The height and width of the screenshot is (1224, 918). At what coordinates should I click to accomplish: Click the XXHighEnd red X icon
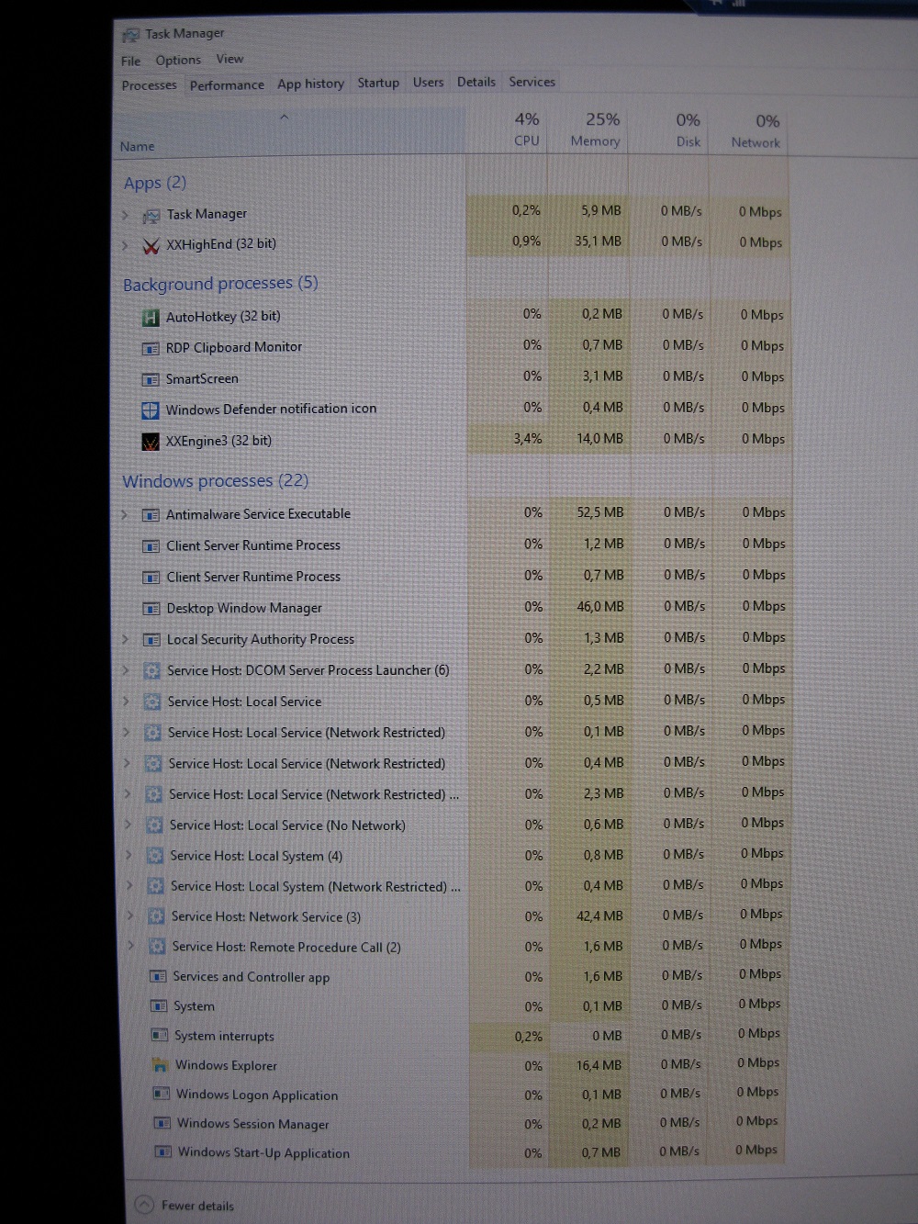(151, 246)
